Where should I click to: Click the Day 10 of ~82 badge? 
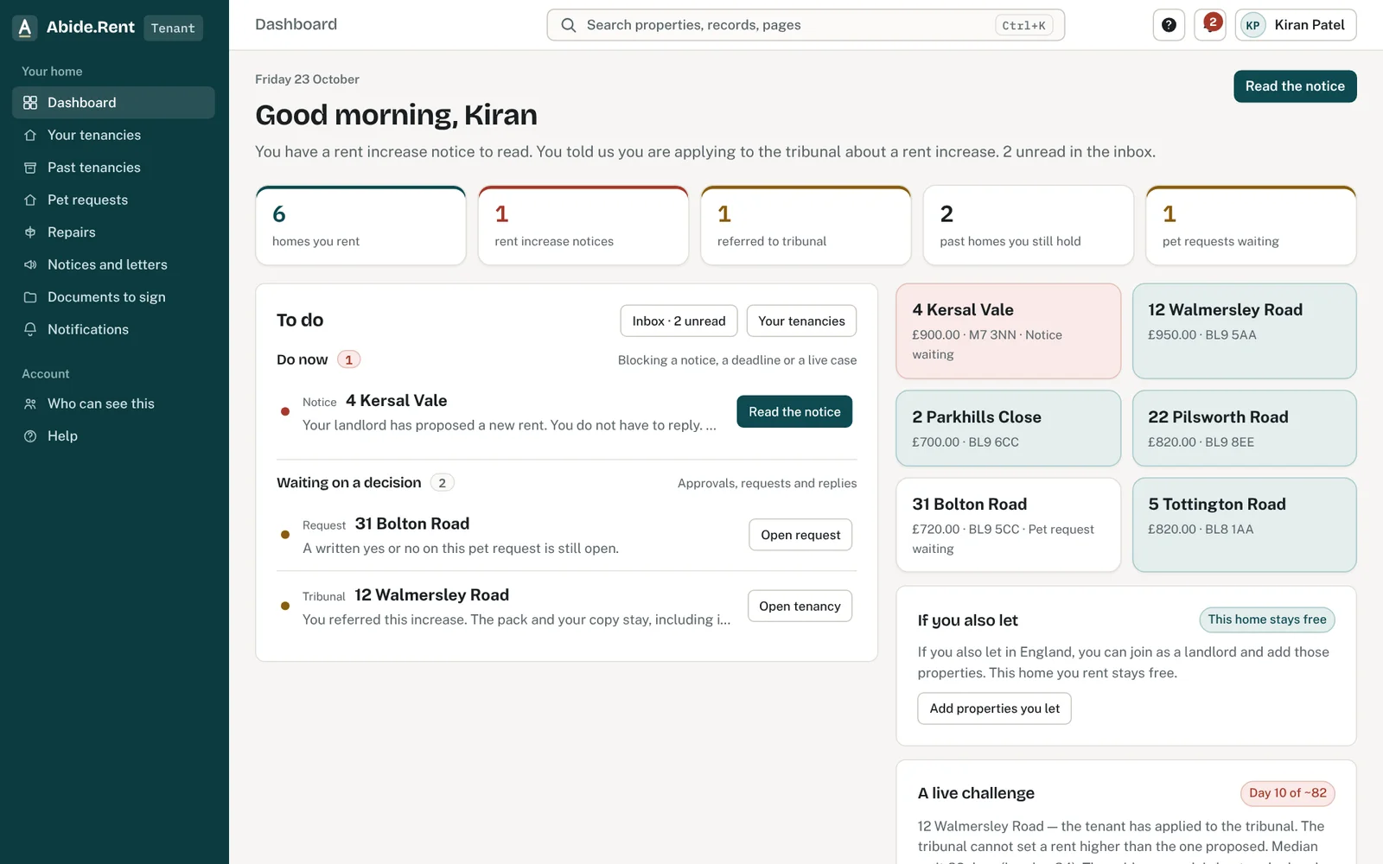click(x=1288, y=793)
